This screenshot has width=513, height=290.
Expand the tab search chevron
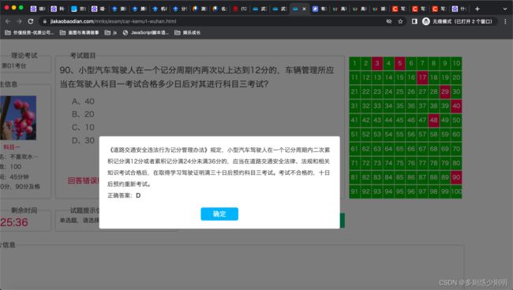[x=505, y=9]
